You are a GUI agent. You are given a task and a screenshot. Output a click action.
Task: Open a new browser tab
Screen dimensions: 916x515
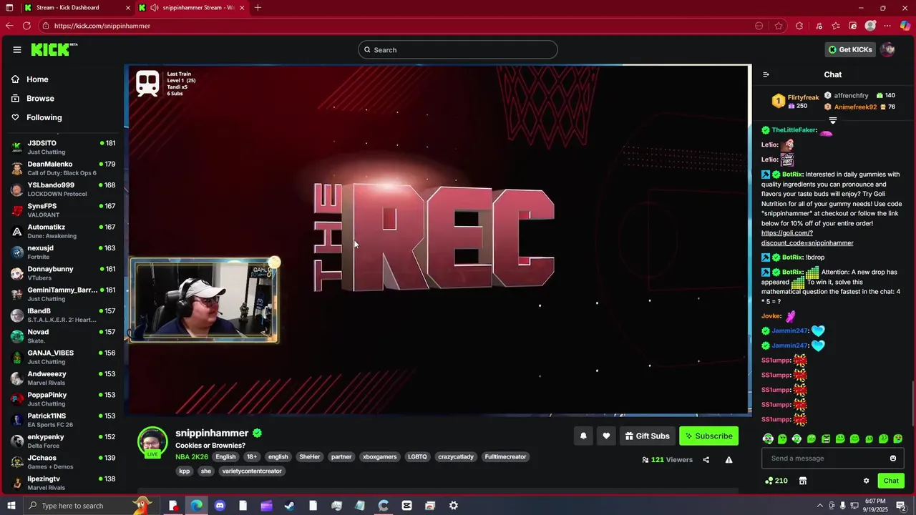point(258,8)
